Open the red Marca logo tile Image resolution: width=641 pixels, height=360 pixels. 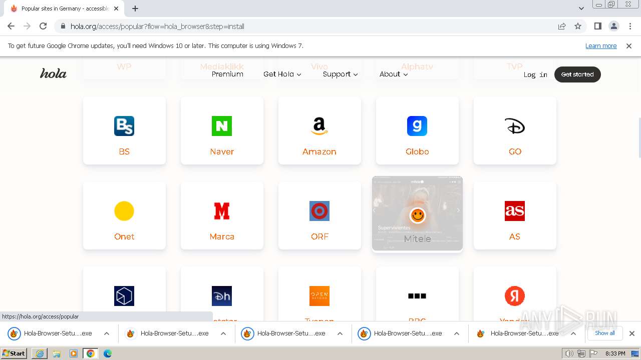click(x=222, y=211)
